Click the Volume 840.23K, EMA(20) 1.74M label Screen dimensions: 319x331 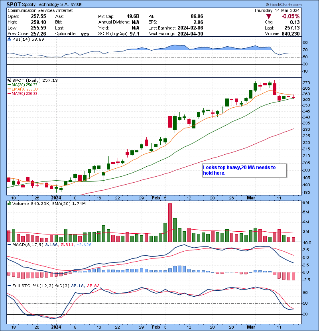(49, 203)
